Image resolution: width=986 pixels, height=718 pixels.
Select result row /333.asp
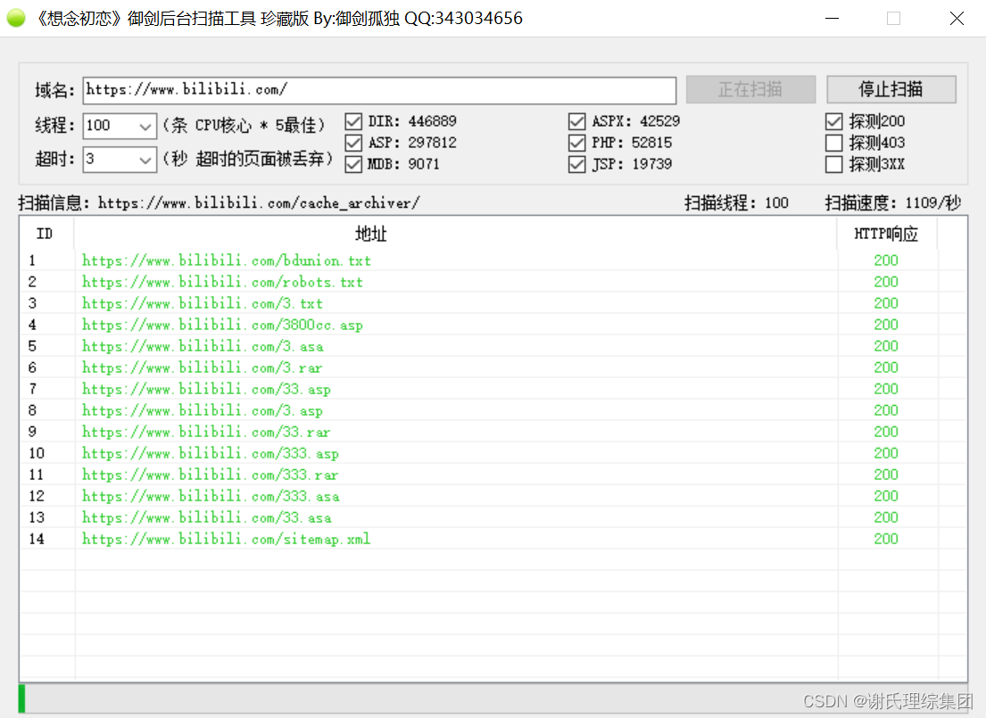[493, 453]
